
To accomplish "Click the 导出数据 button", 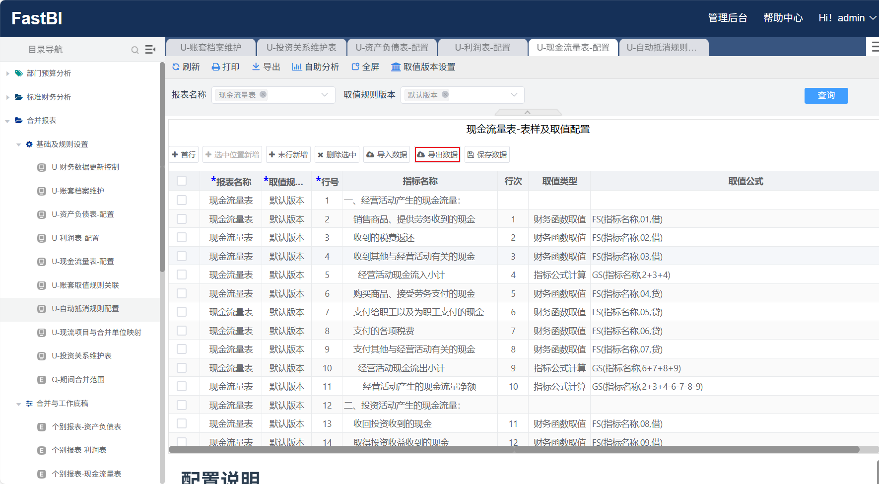I will coord(438,155).
